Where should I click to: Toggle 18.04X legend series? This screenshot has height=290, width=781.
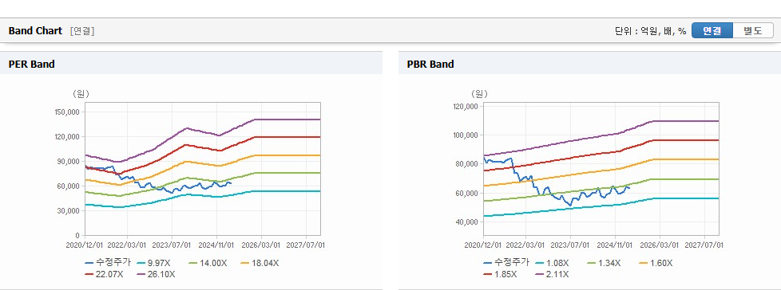(260, 263)
